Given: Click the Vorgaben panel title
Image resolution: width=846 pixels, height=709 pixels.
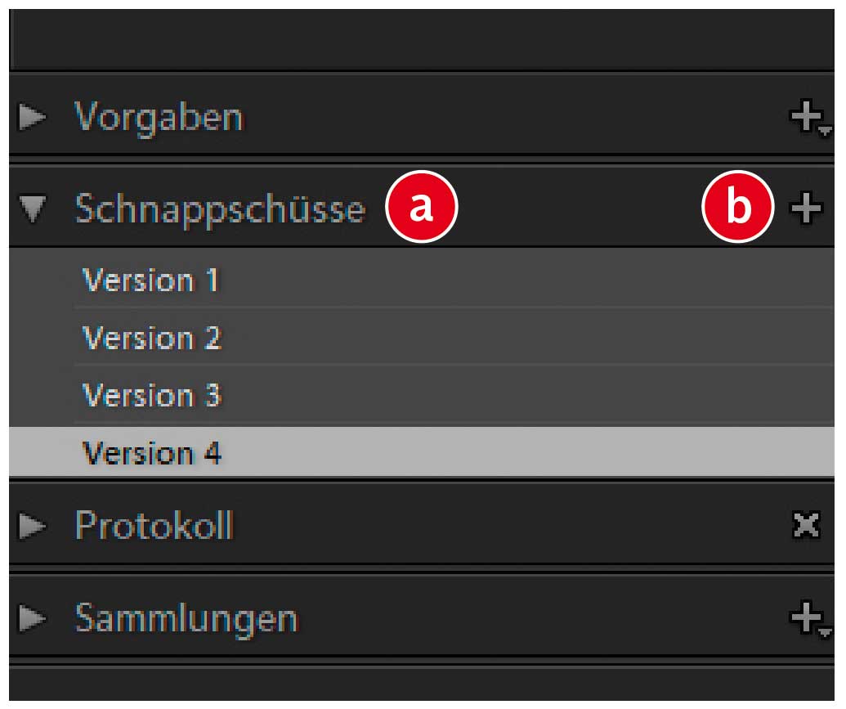Looking at the screenshot, I should 159,118.
